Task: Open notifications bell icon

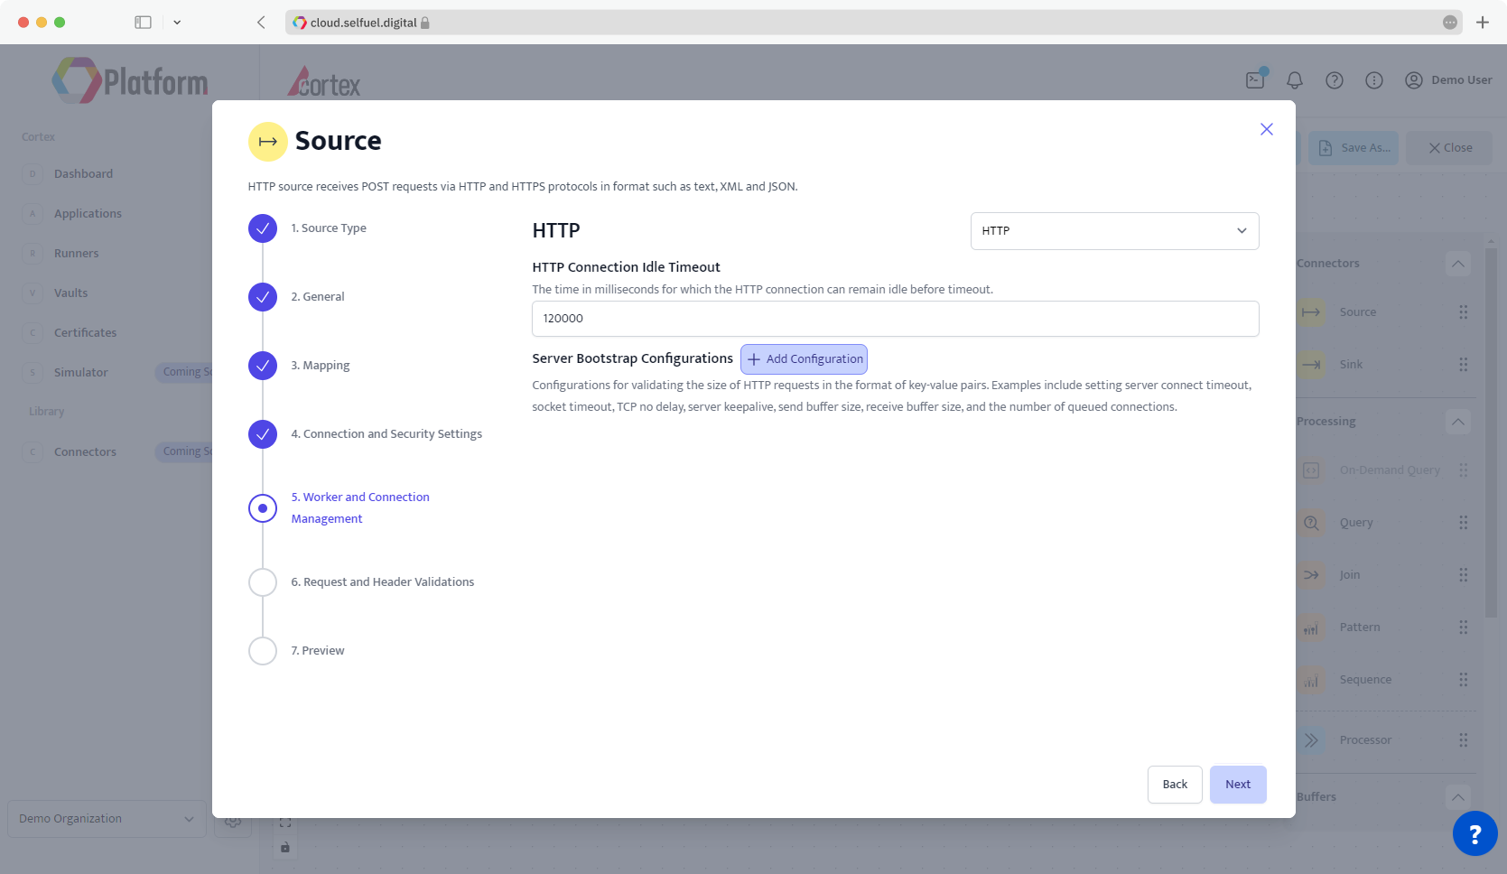Action: [x=1295, y=80]
